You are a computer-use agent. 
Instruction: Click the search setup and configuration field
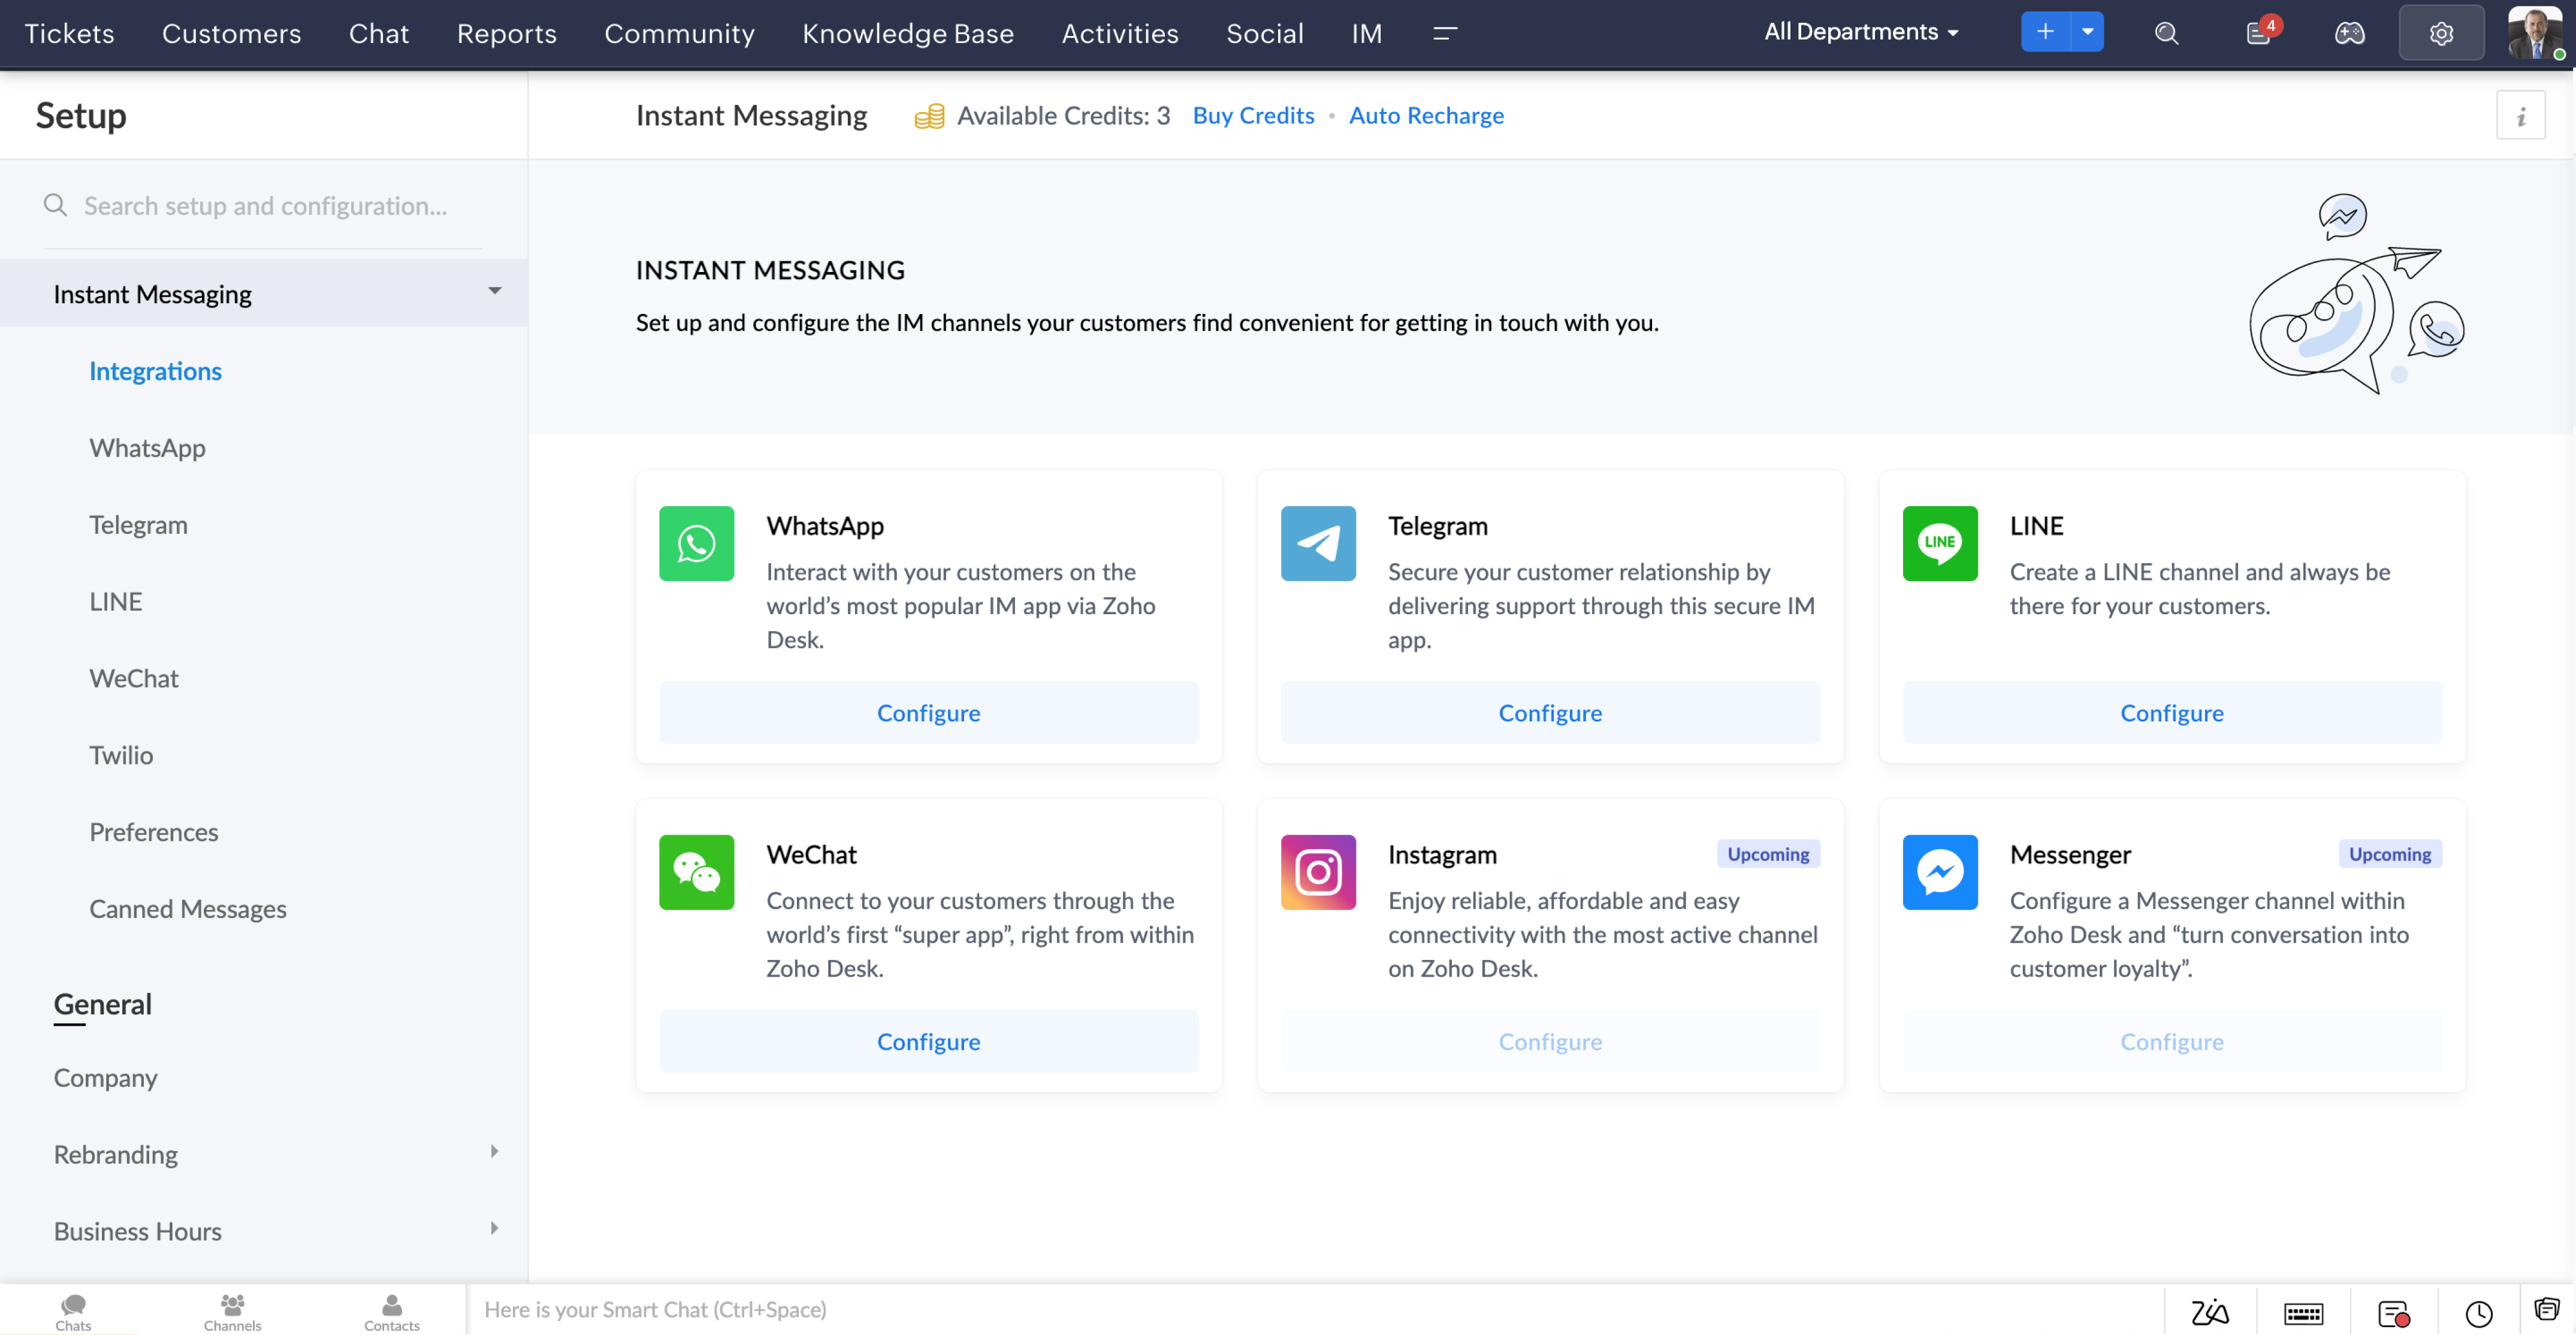265,206
